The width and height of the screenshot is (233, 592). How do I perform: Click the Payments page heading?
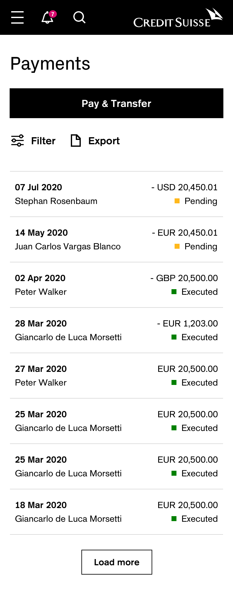click(50, 64)
